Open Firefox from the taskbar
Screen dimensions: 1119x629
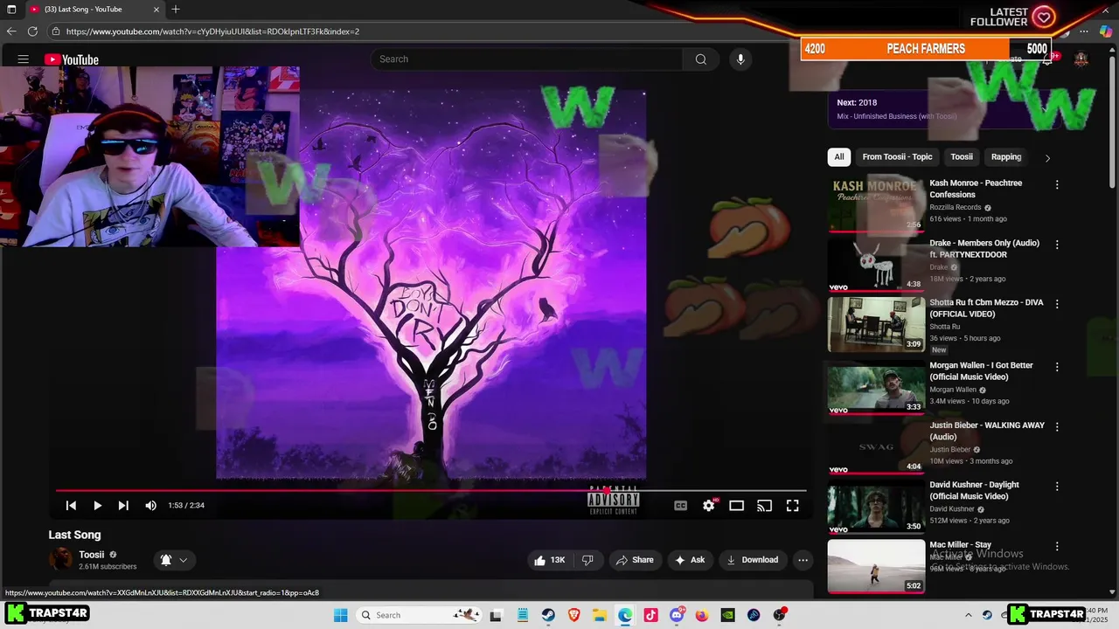(x=702, y=615)
